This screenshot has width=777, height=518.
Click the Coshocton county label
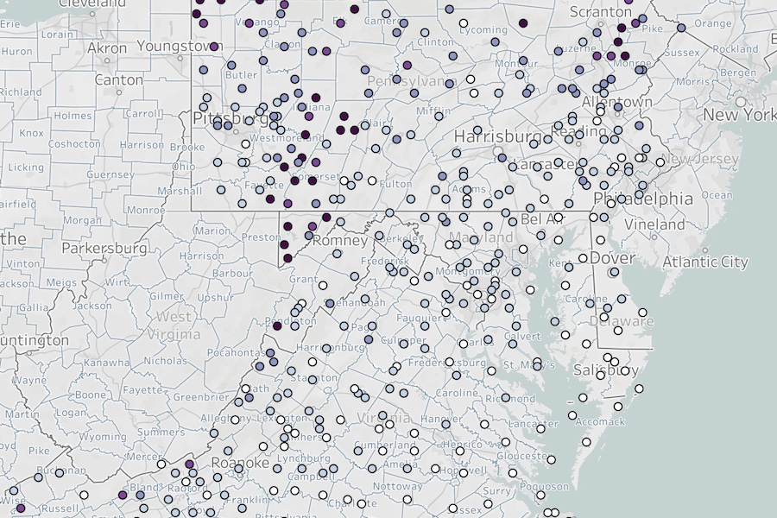point(74,144)
